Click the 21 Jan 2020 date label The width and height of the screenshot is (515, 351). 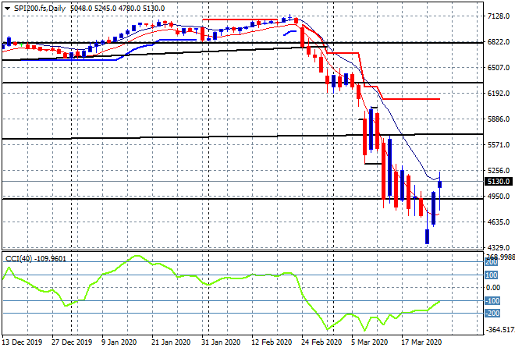pos(171,342)
